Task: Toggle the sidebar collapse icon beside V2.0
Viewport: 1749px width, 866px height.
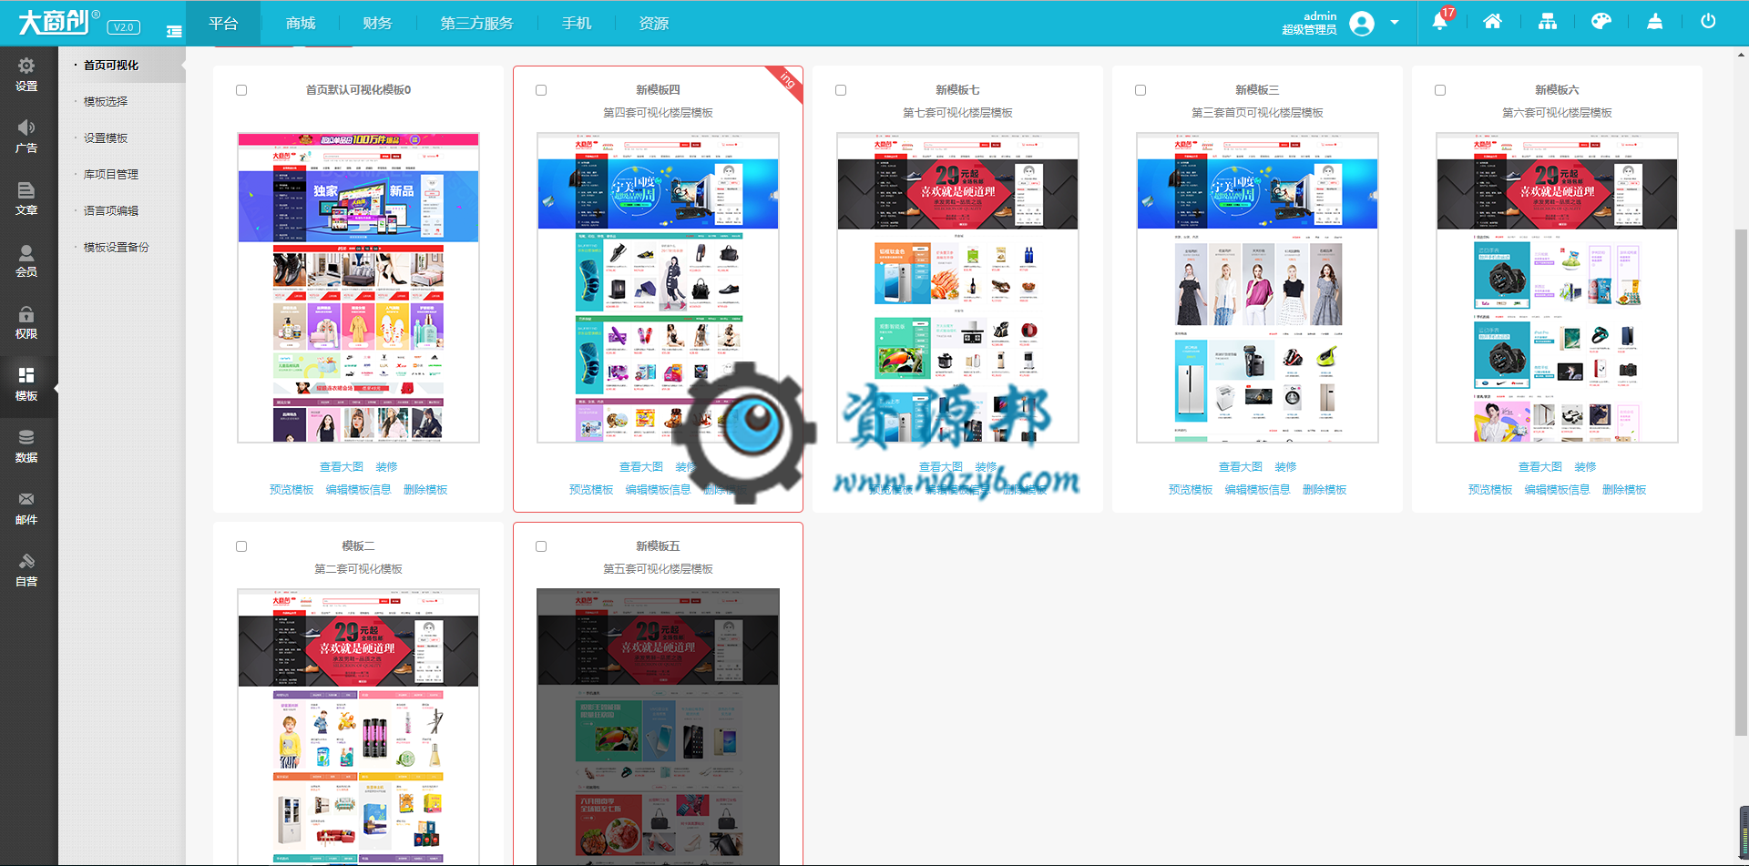Action: pos(174,31)
